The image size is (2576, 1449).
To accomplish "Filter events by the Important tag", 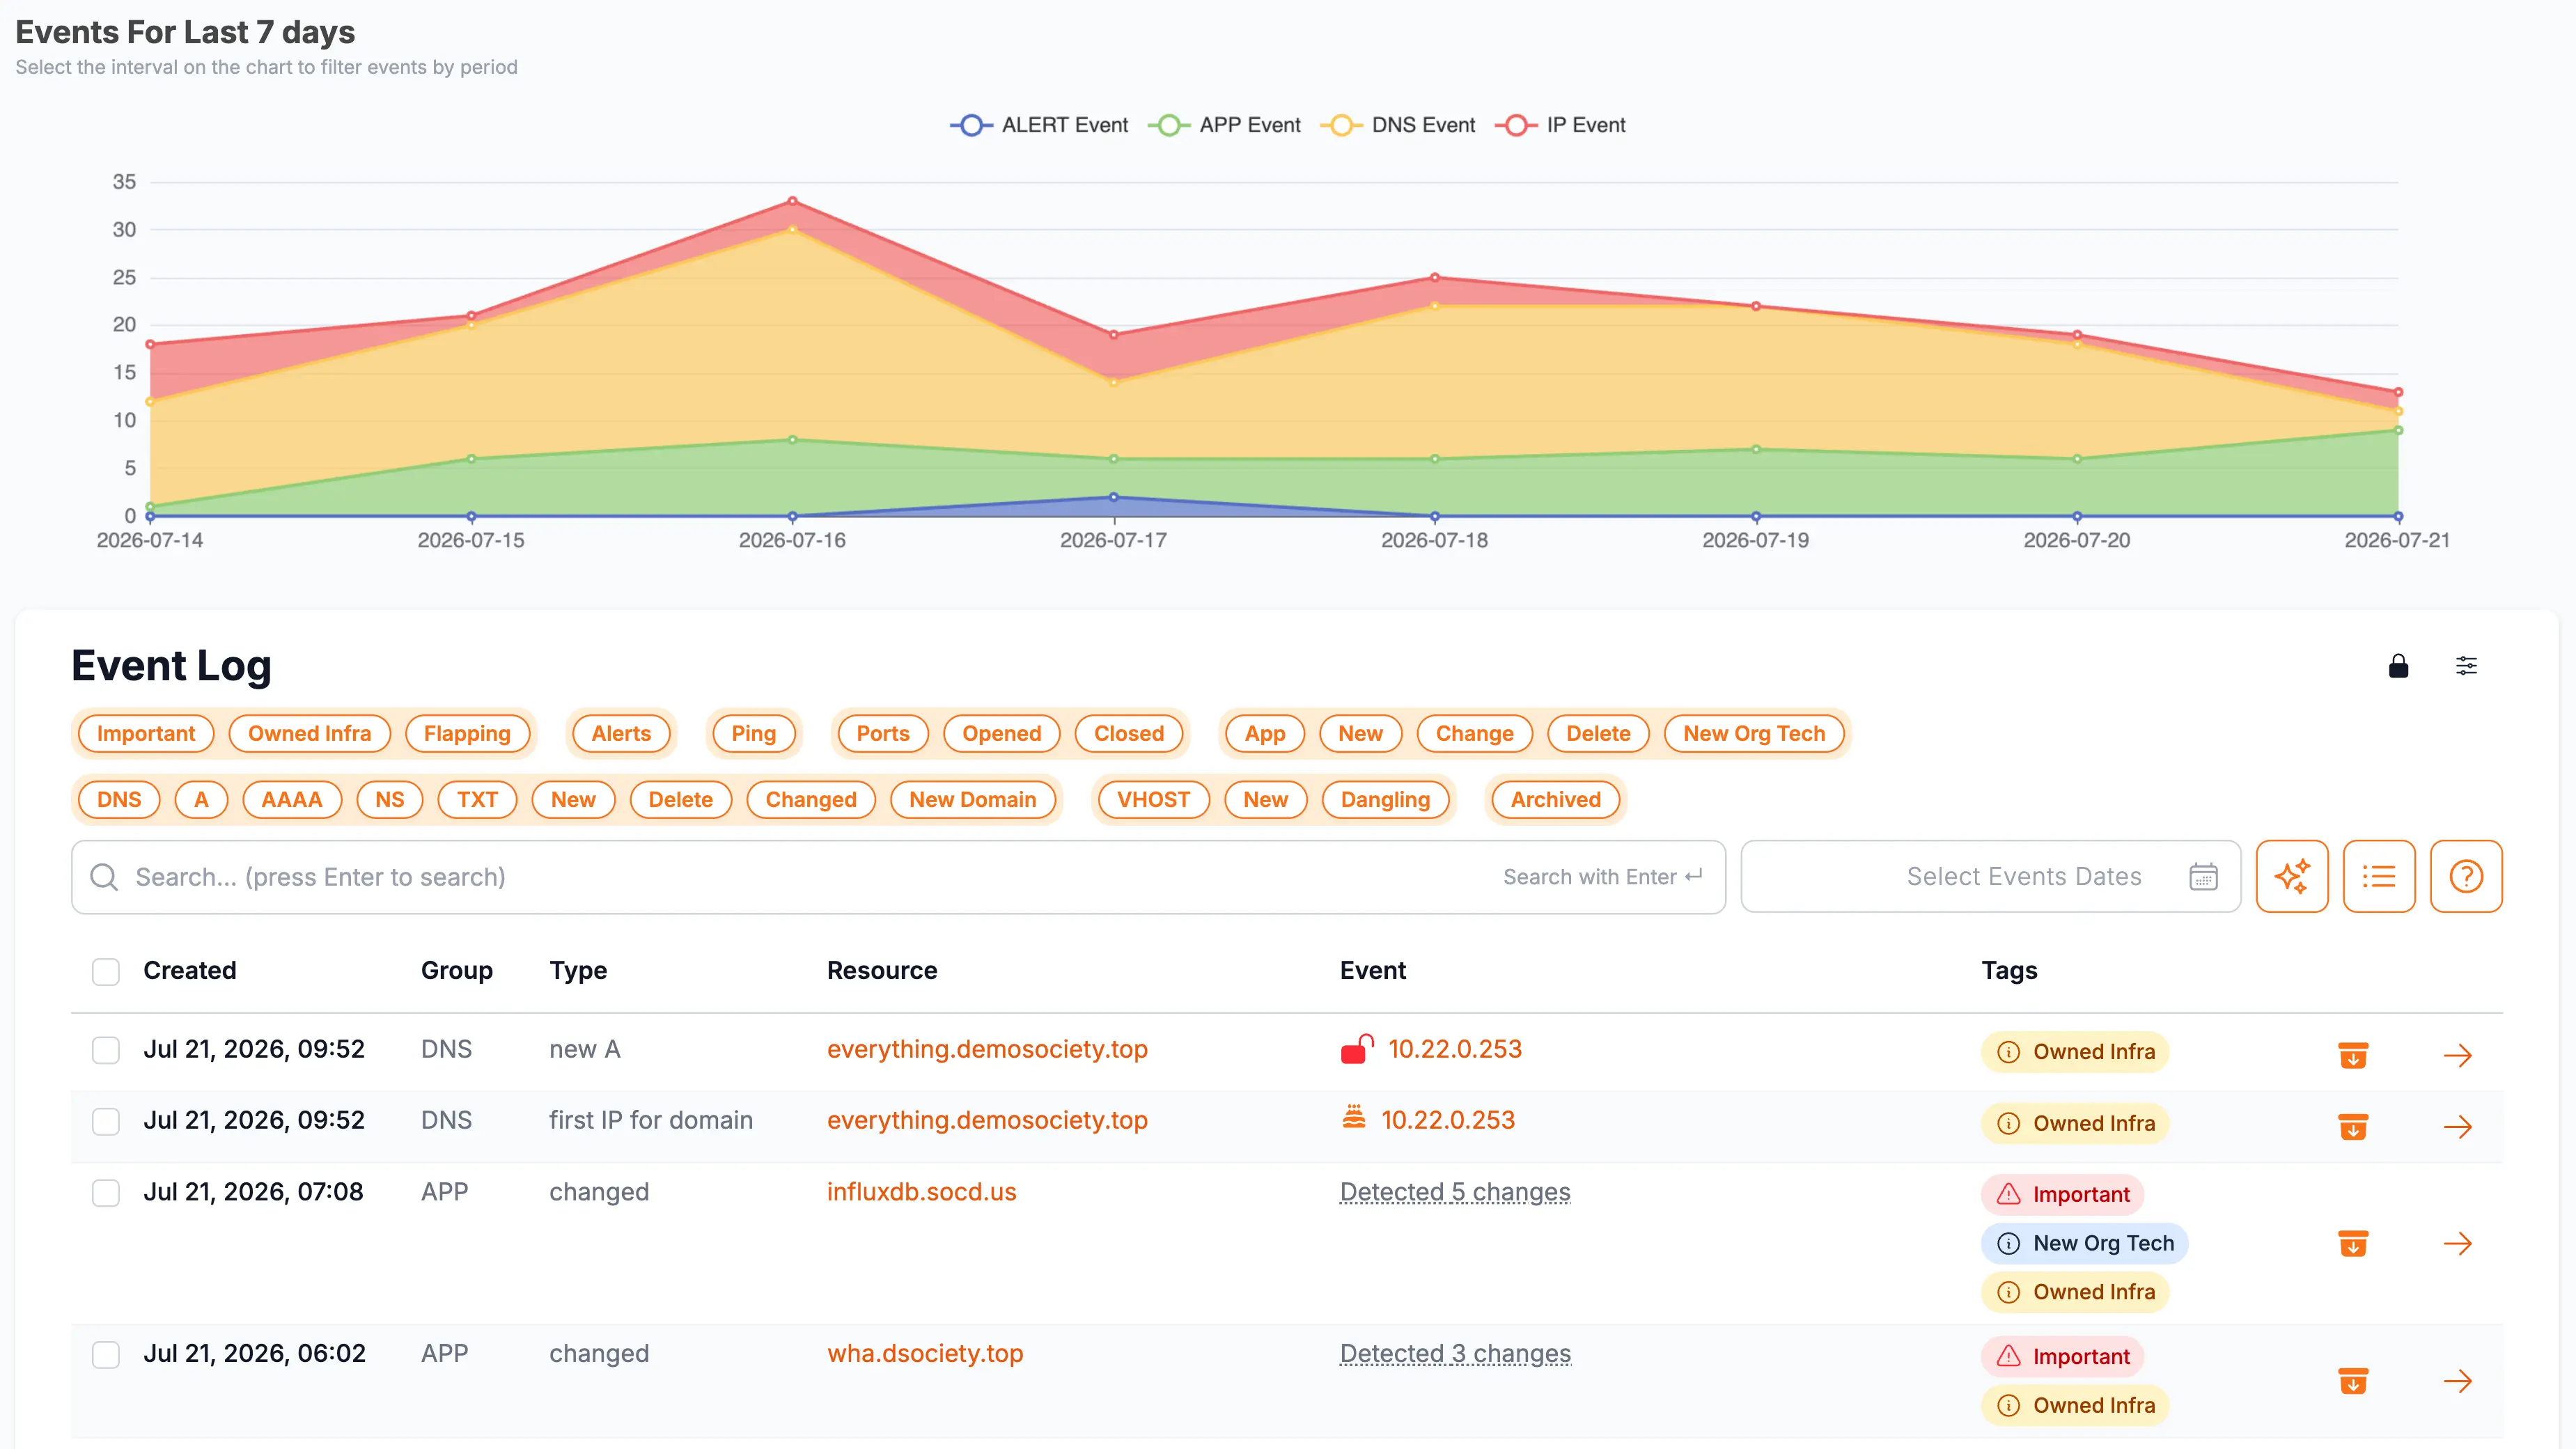I will pos(145,733).
